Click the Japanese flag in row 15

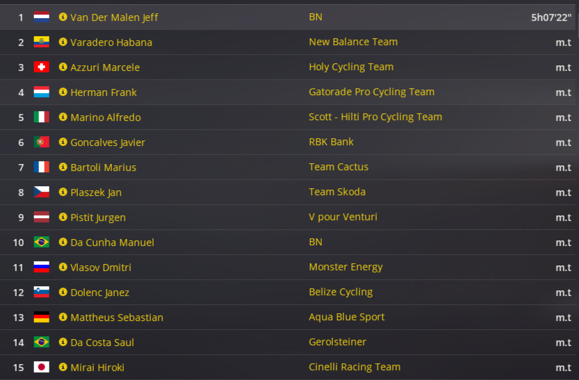pos(42,367)
